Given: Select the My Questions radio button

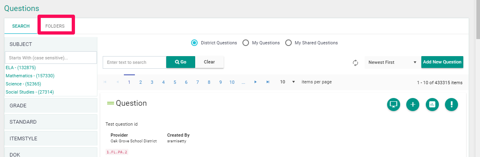Looking at the screenshot, I should (x=246, y=43).
